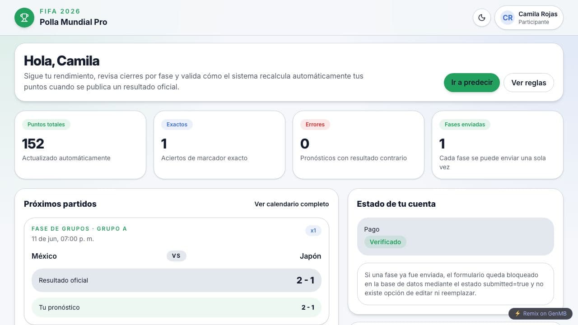This screenshot has width=578, height=325.
Task: Open the Camila Rojas profile menu
Action: 529,18
